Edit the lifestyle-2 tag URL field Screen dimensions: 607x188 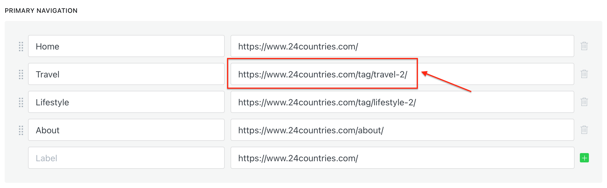(x=402, y=102)
